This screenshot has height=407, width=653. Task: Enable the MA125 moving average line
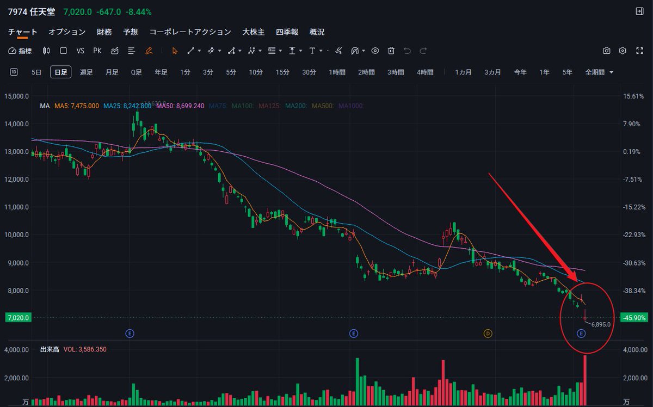(x=269, y=106)
